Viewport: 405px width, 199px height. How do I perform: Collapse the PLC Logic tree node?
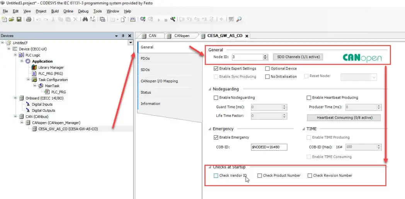click(15, 55)
